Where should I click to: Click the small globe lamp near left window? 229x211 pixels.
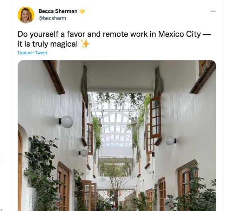[84, 153]
